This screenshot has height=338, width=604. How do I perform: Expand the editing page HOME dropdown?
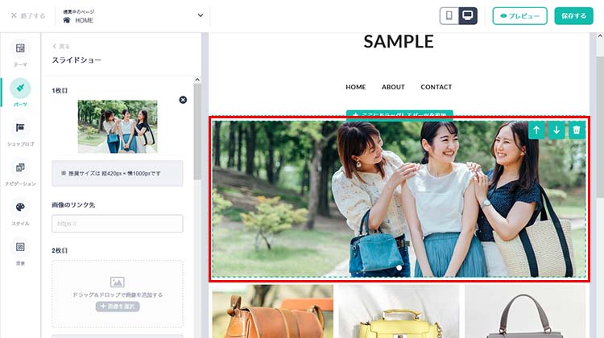pos(200,15)
